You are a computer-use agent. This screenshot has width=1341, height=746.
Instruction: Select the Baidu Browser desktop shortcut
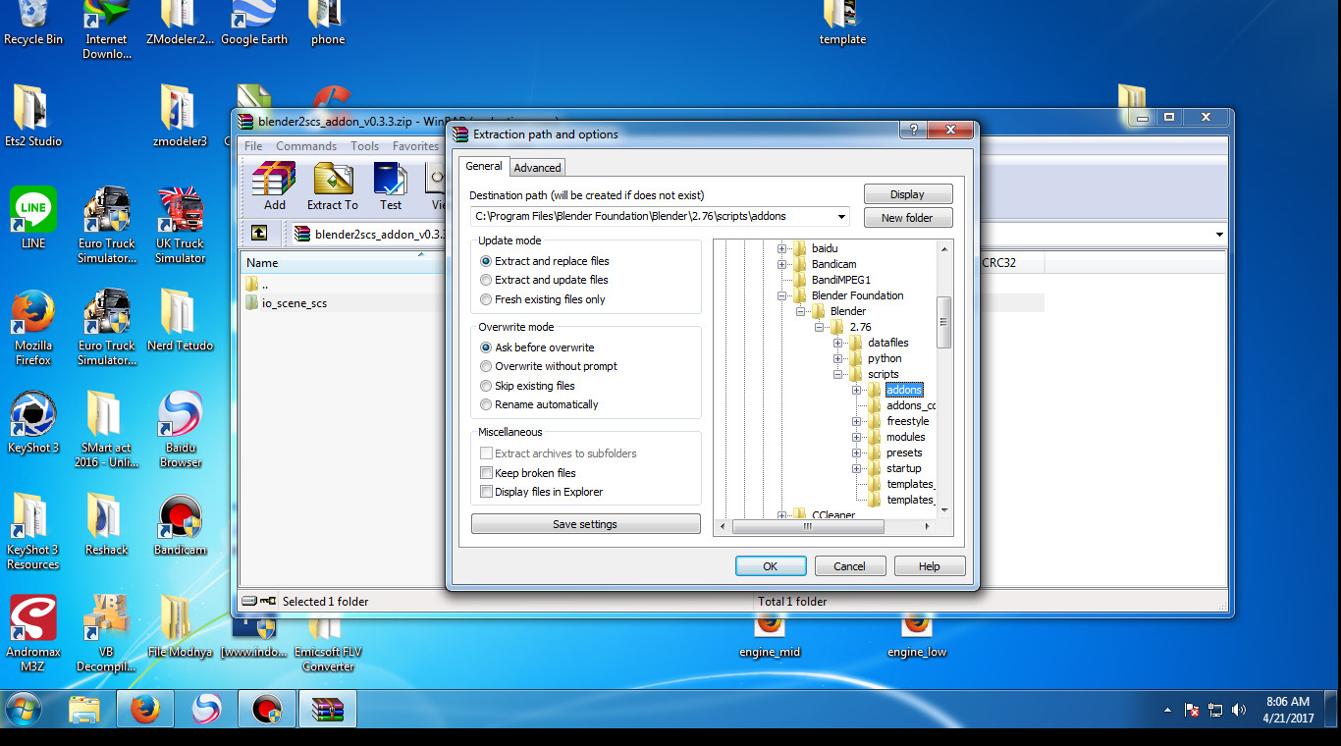[x=181, y=430]
